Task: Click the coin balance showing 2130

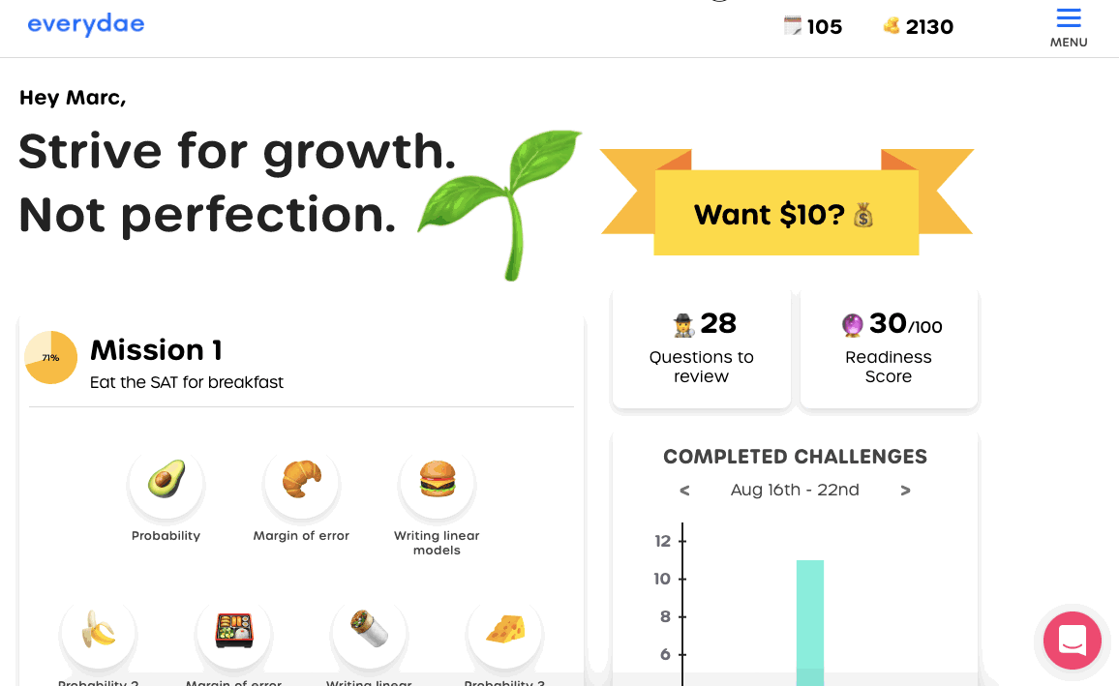Action: coord(919,27)
